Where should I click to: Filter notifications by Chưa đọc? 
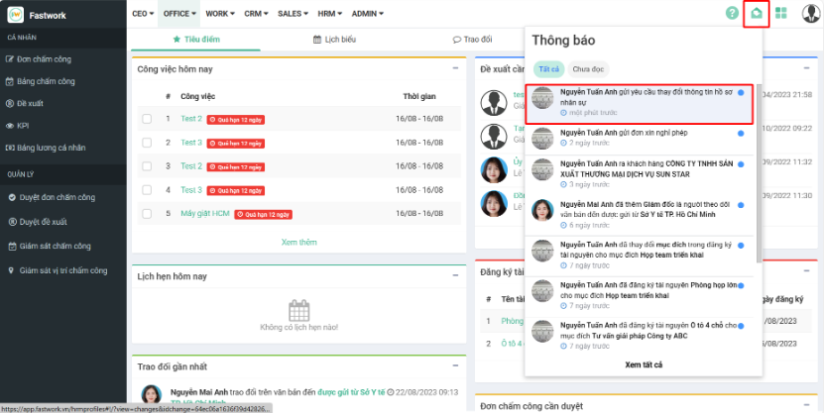589,69
